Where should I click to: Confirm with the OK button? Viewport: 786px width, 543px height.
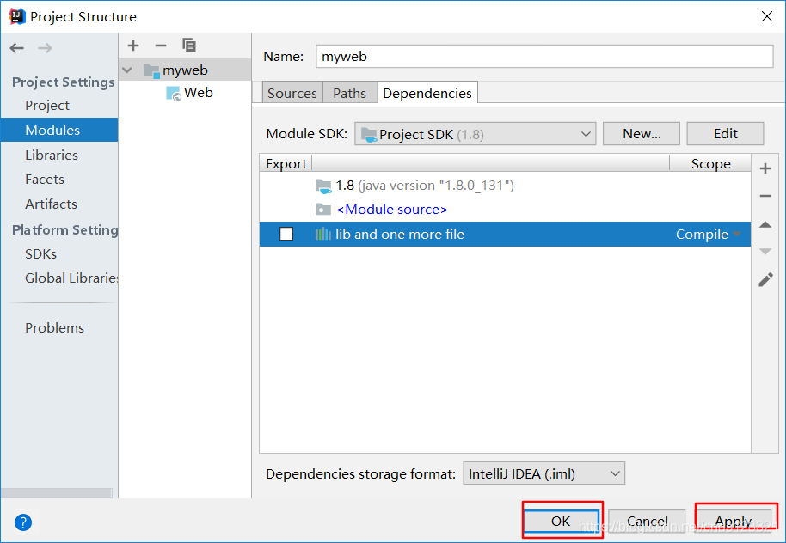[561, 521]
